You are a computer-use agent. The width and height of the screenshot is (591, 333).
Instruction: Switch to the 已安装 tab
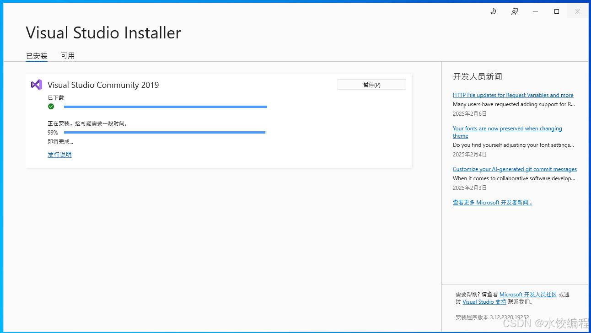(37, 56)
